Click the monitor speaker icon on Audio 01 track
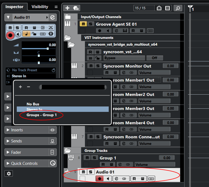209x187 pixels. coord(107,179)
